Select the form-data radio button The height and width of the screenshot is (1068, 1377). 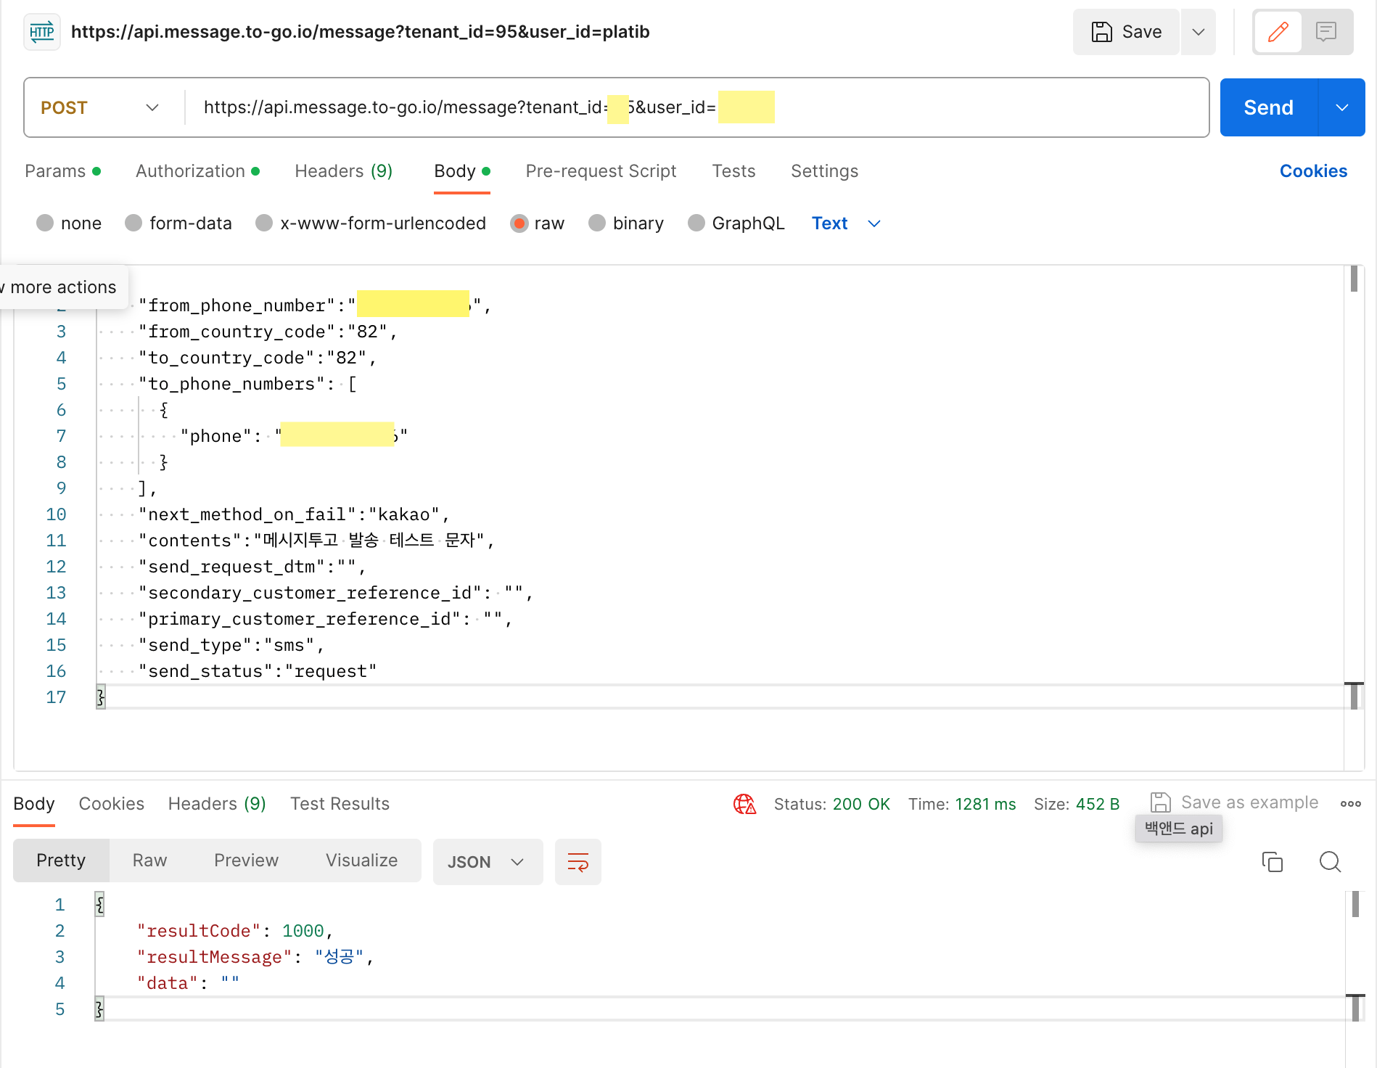[133, 223]
